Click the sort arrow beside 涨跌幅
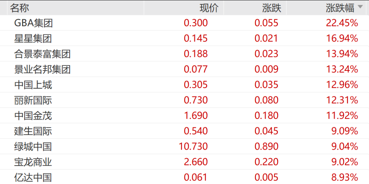369x184 pixels. tap(360, 7)
